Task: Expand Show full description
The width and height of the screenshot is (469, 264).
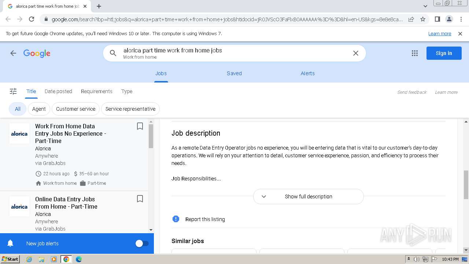Action: (309, 197)
